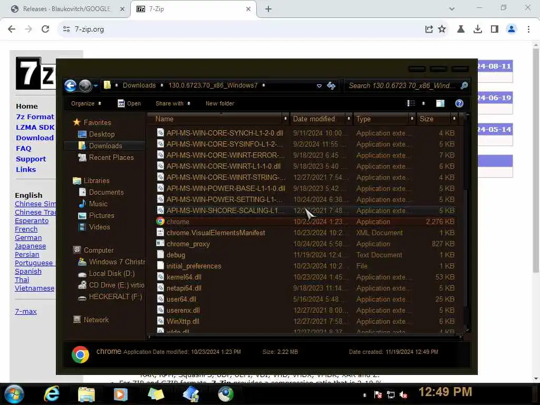Click the Explorer forward navigation arrow
Image resolution: width=540 pixels, height=405 pixels.
click(85, 85)
